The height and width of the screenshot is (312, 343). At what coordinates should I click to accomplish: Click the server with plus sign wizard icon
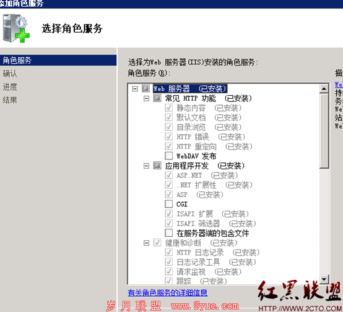pyautogui.click(x=16, y=28)
